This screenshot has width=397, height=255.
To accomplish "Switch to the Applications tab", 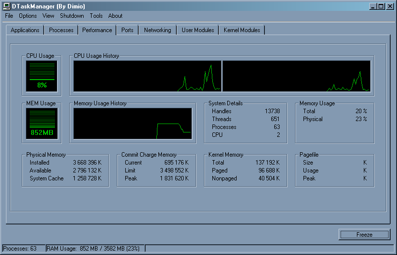I will pos(25,30).
